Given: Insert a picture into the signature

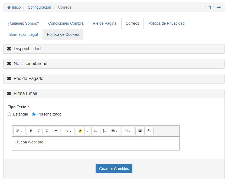Looking at the screenshot, I should [x=140, y=131].
